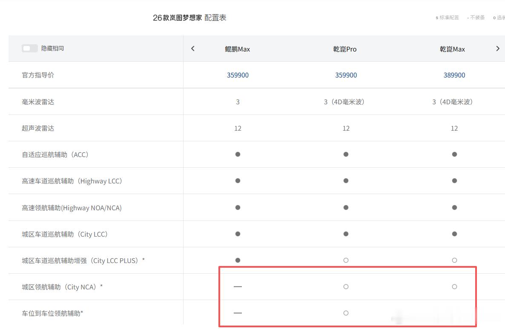Click City NCA hollow circle for 乾崑Pro

(346, 287)
